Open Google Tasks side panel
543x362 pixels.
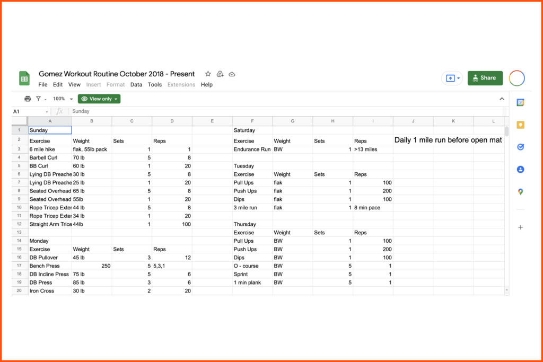(520, 147)
